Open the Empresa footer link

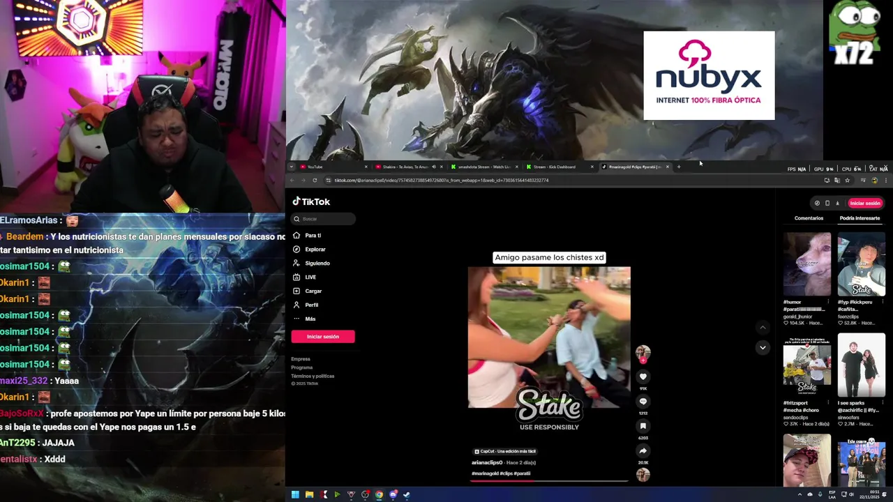301,359
